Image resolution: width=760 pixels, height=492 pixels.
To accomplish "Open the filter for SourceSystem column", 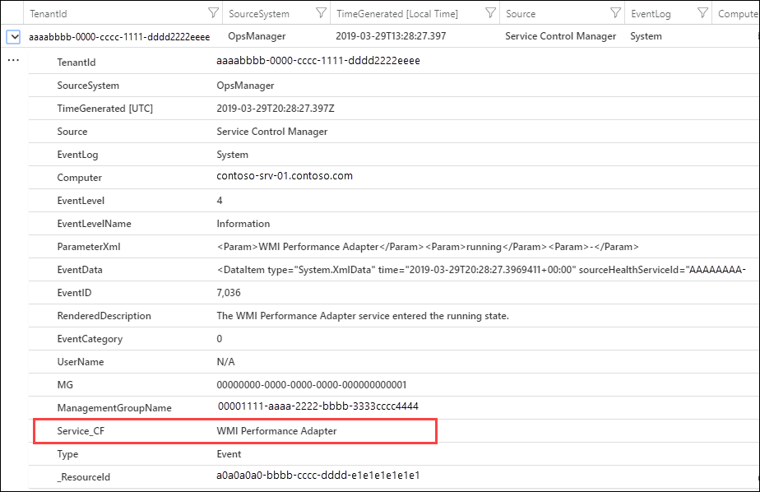I will (319, 13).
